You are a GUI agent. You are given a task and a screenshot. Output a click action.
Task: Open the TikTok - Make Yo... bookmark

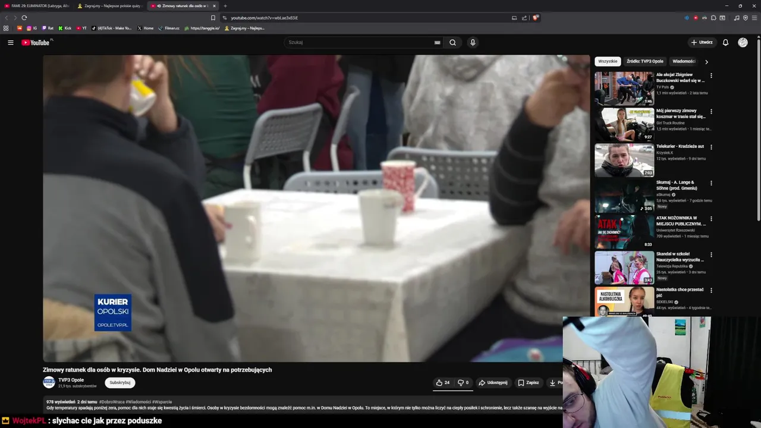[x=112, y=28]
